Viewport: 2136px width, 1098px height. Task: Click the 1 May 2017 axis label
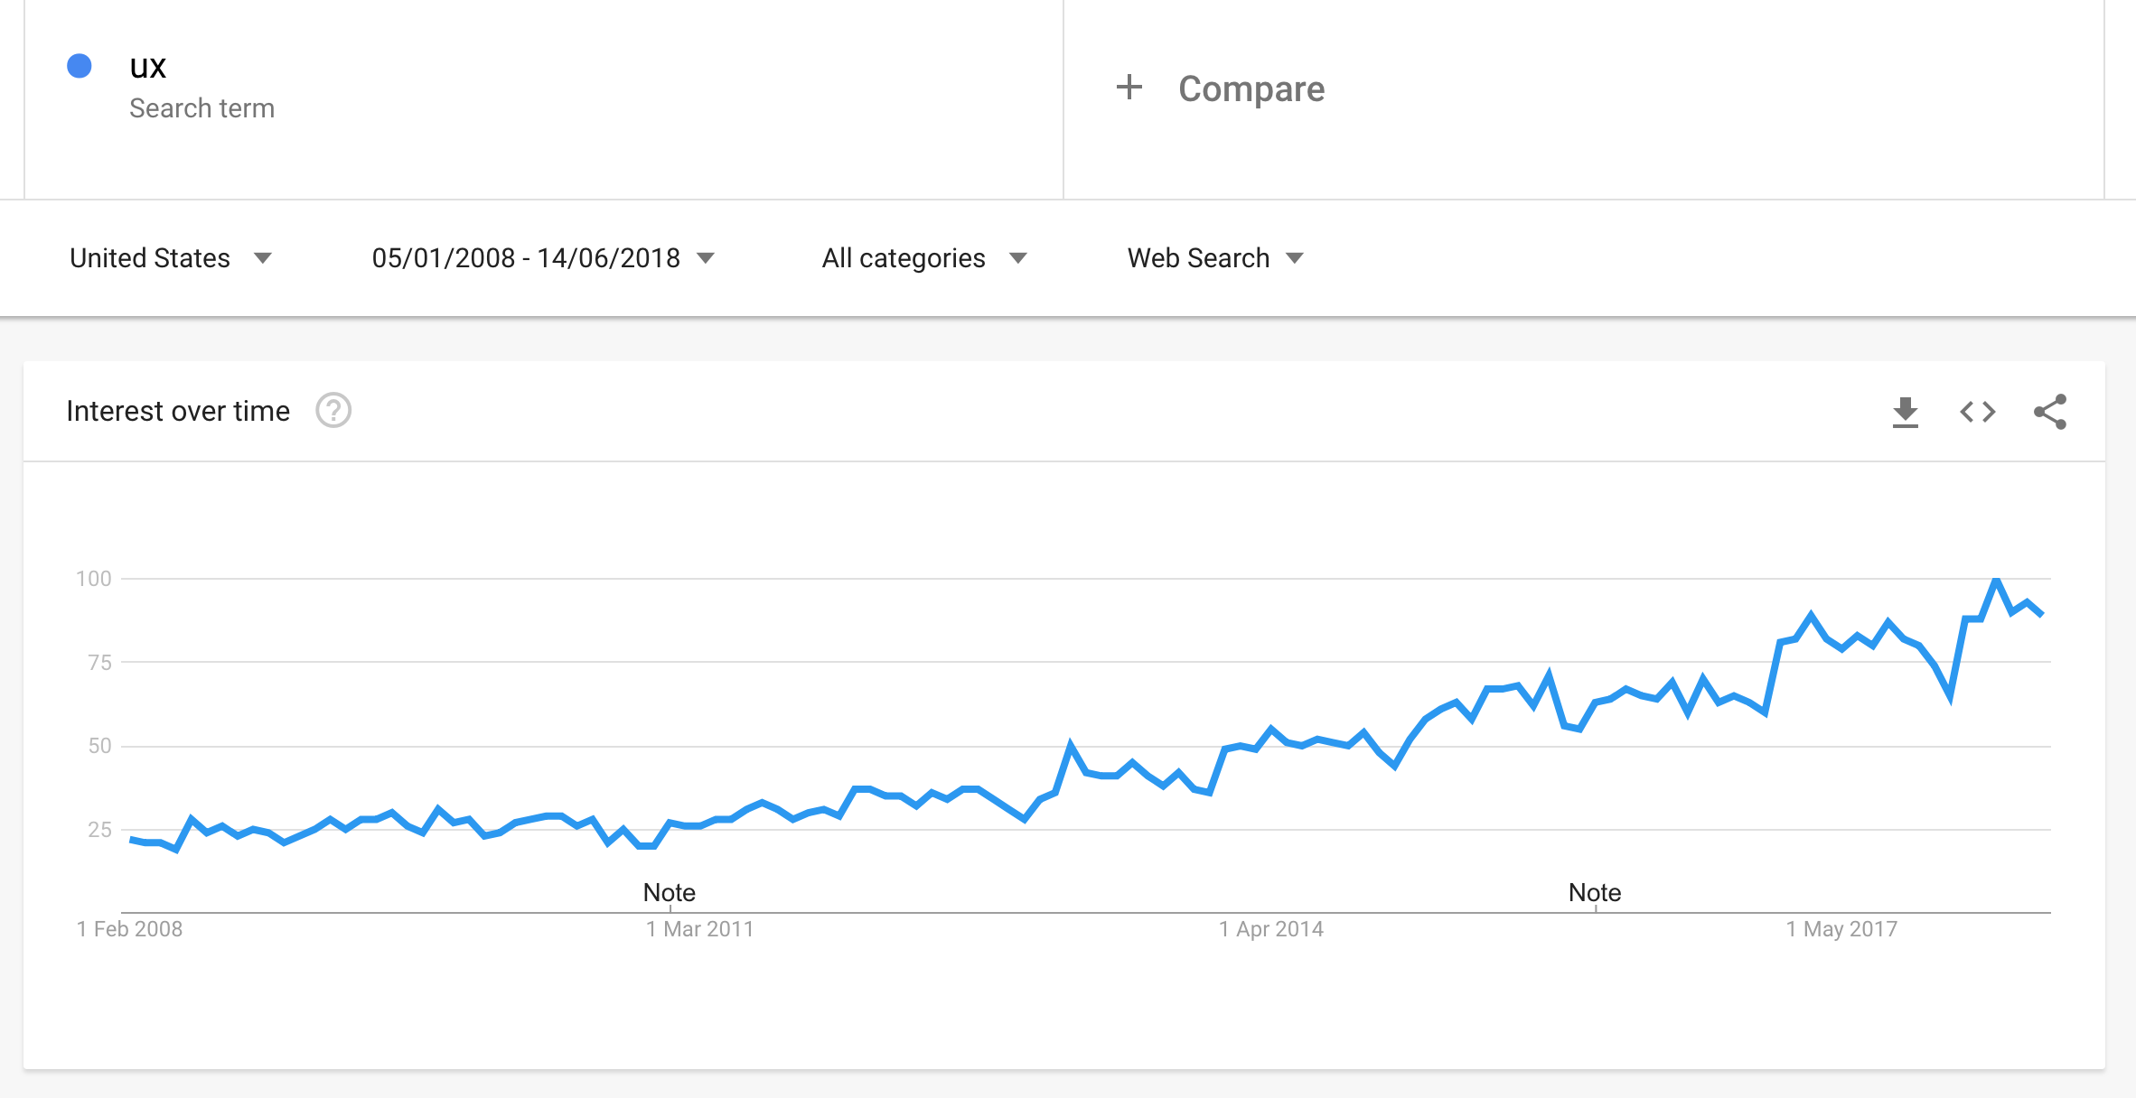[x=1843, y=928]
